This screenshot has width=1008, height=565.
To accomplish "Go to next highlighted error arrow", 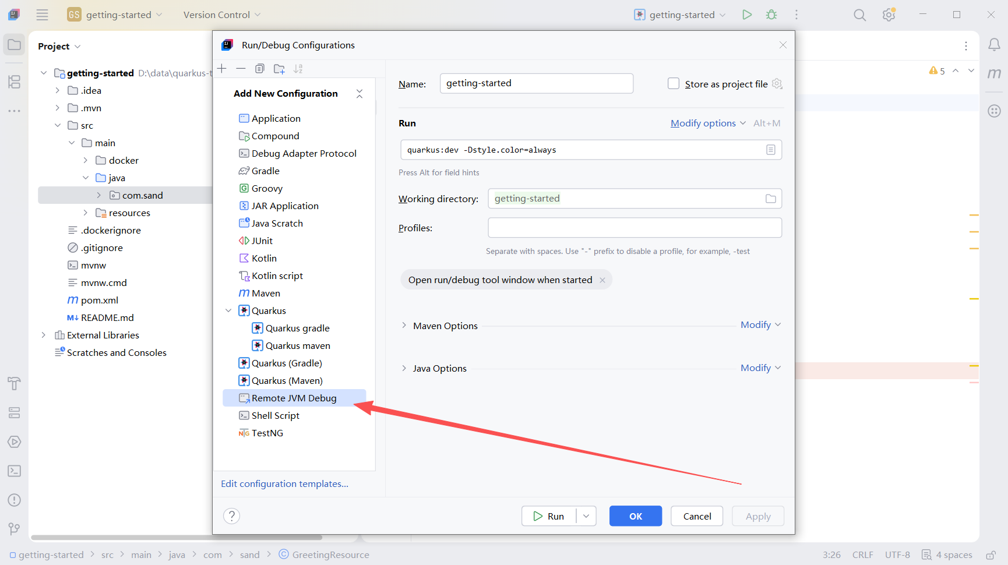I will click(971, 70).
